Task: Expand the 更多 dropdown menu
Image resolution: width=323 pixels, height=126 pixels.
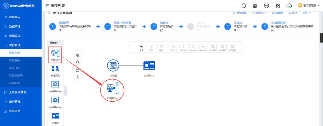Action: [x=307, y=13]
